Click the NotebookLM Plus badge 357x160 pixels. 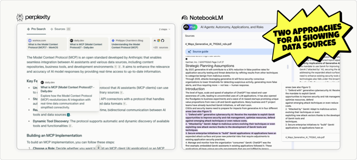pos(190,27)
